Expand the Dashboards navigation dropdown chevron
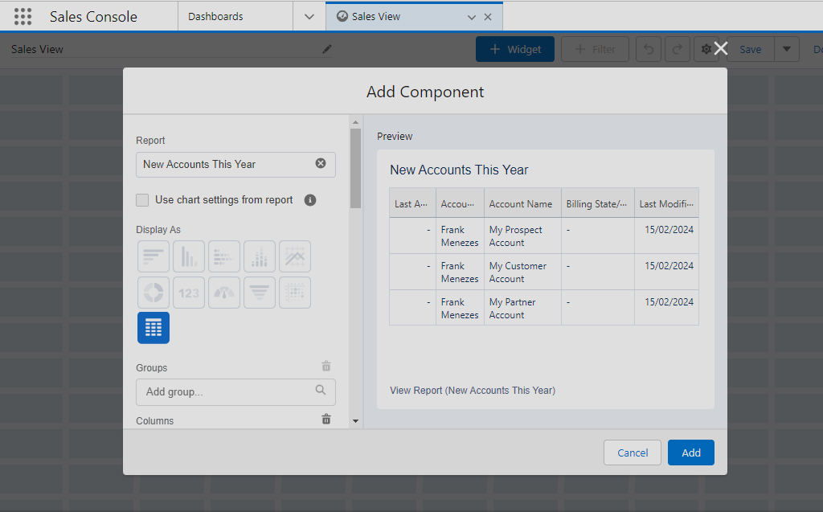The image size is (823, 512). pyautogui.click(x=309, y=17)
